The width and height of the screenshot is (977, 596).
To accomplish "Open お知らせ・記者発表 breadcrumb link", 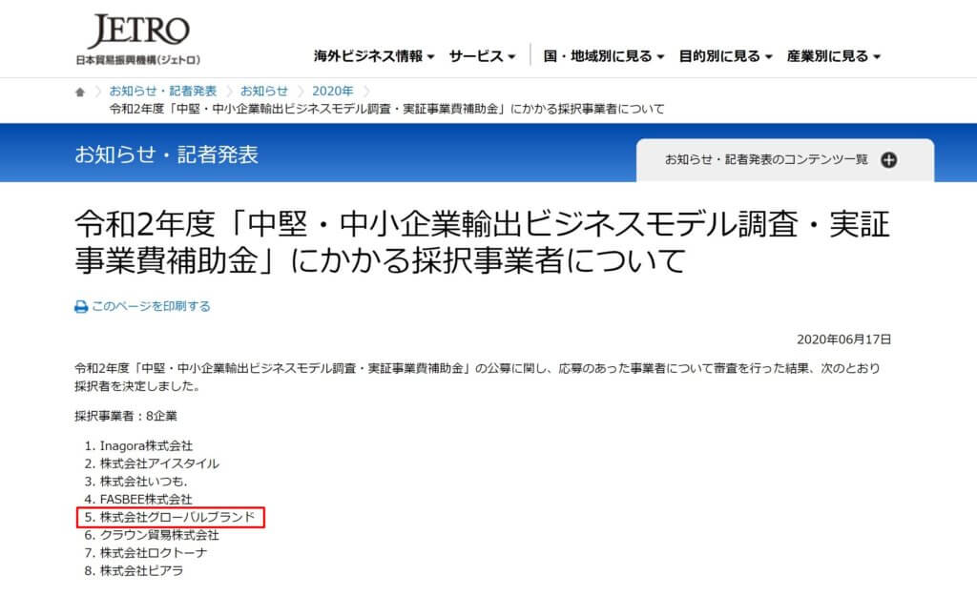I will (162, 91).
